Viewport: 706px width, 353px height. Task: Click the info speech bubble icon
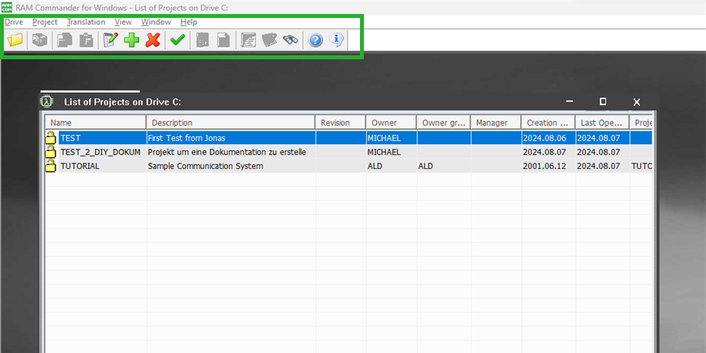click(337, 41)
